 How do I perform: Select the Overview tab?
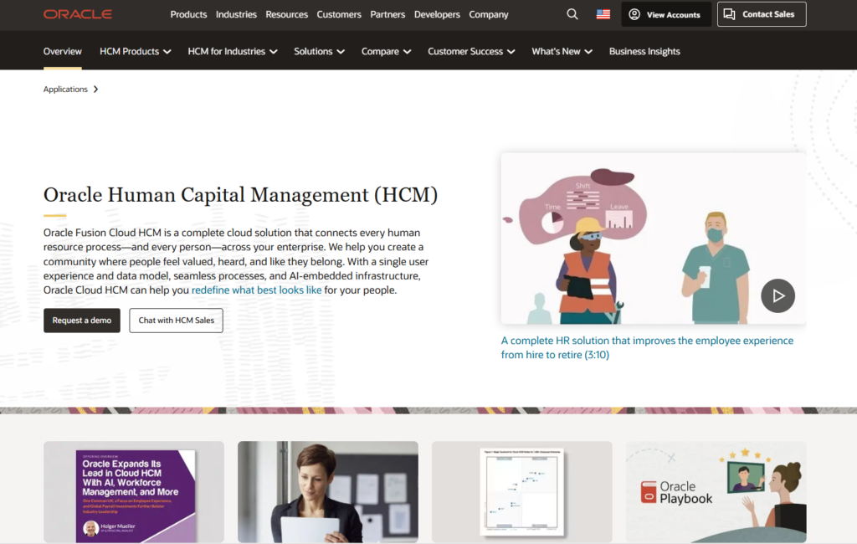[x=63, y=51]
